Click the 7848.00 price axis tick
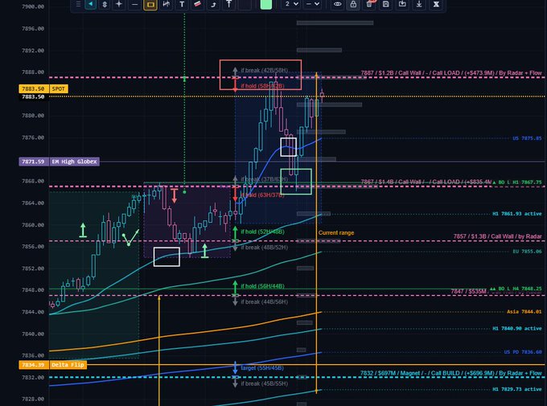547x406 pixels. click(x=33, y=290)
